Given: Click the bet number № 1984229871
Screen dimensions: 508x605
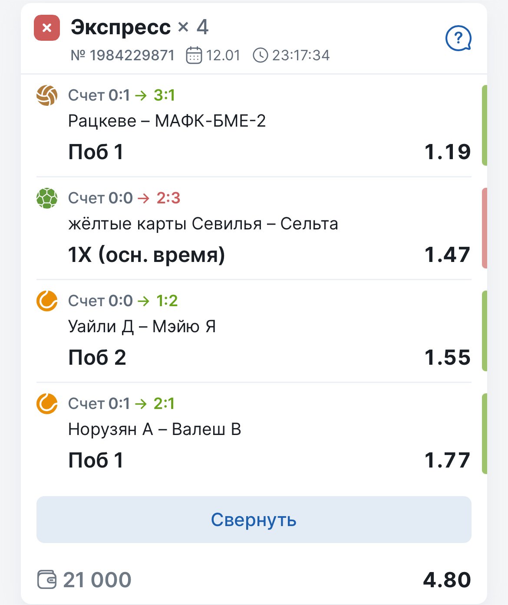Looking at the screenshot, I should point(122,56).
